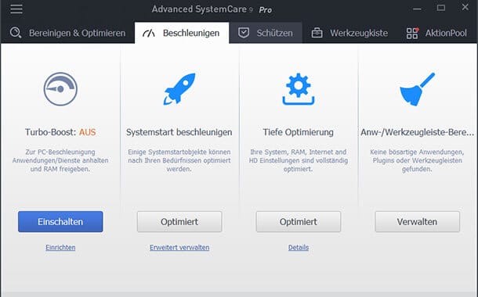The width and height of the screenshot is (478, 297).
Task: Click the 'Zur PC-Beschleunigung' description text
Action: click(60, 160)
